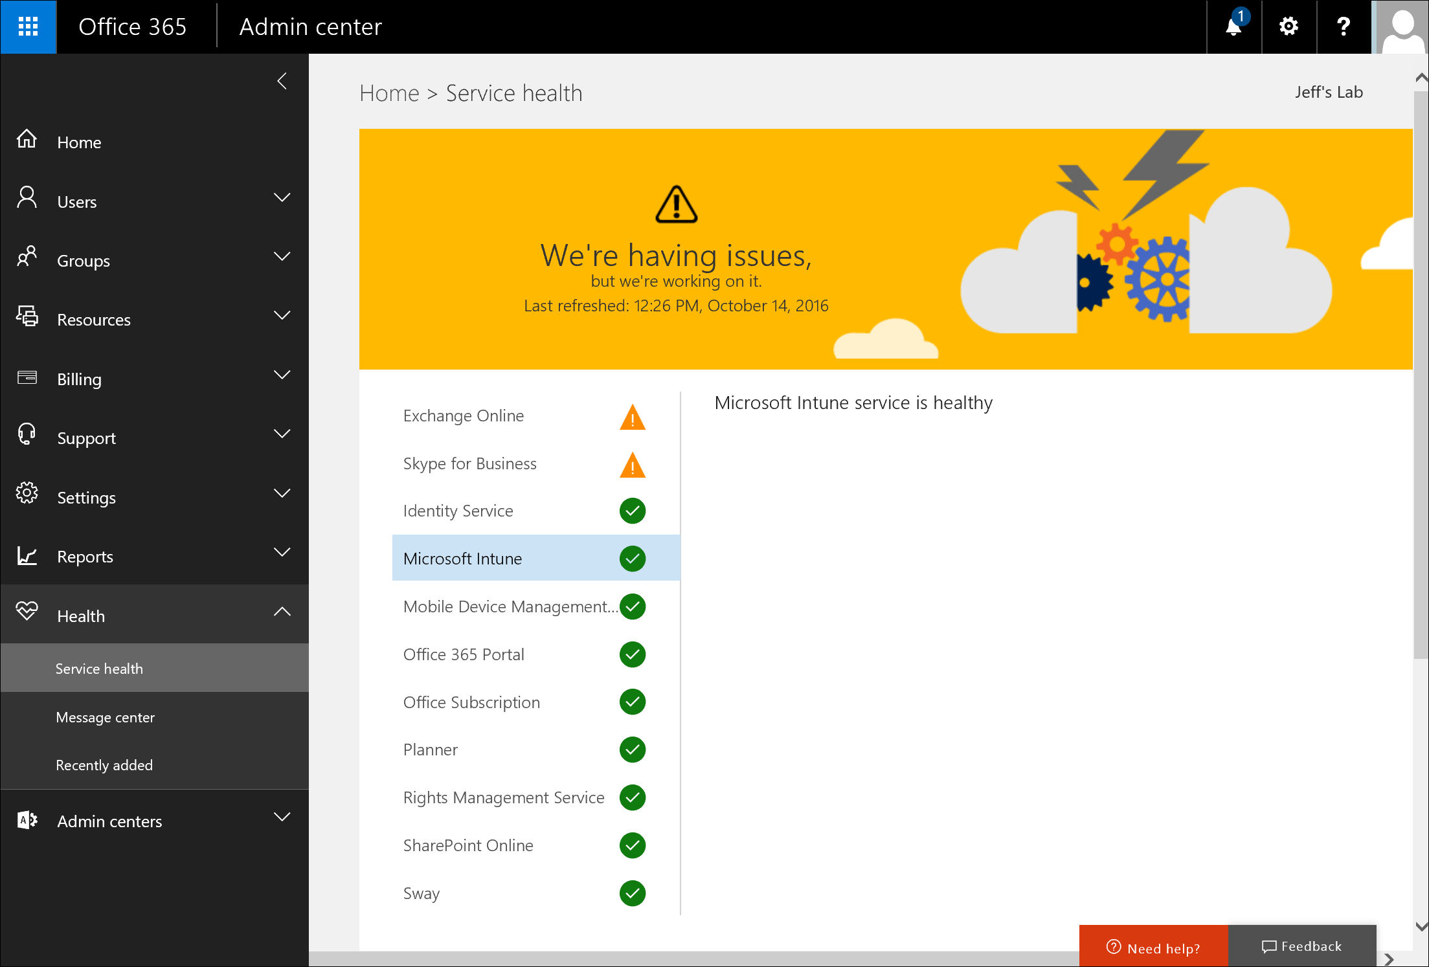
Task: Expand the Users menu chevron
Action: pyautogui.click(x=282, y=197)
